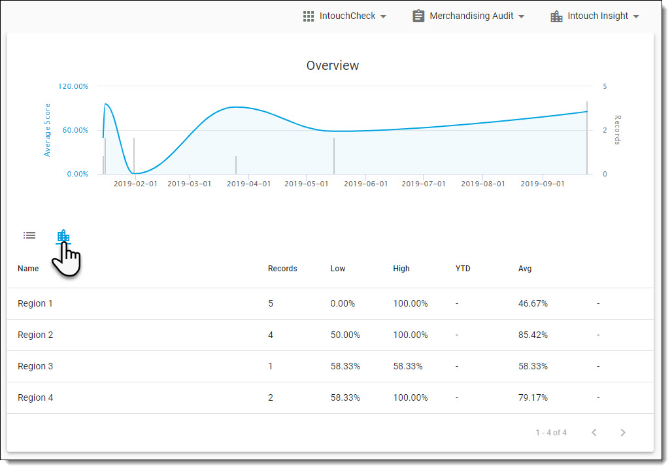Click the Intouch Insight building icon
The width and height of the screenshot is (672, 470).
tap(556, 16)
